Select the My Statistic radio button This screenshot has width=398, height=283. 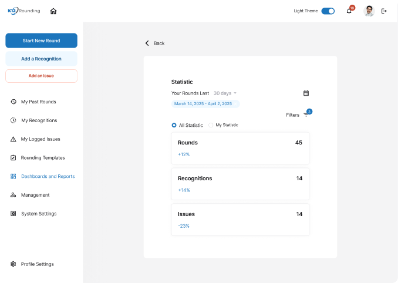(x=211, y=125)
